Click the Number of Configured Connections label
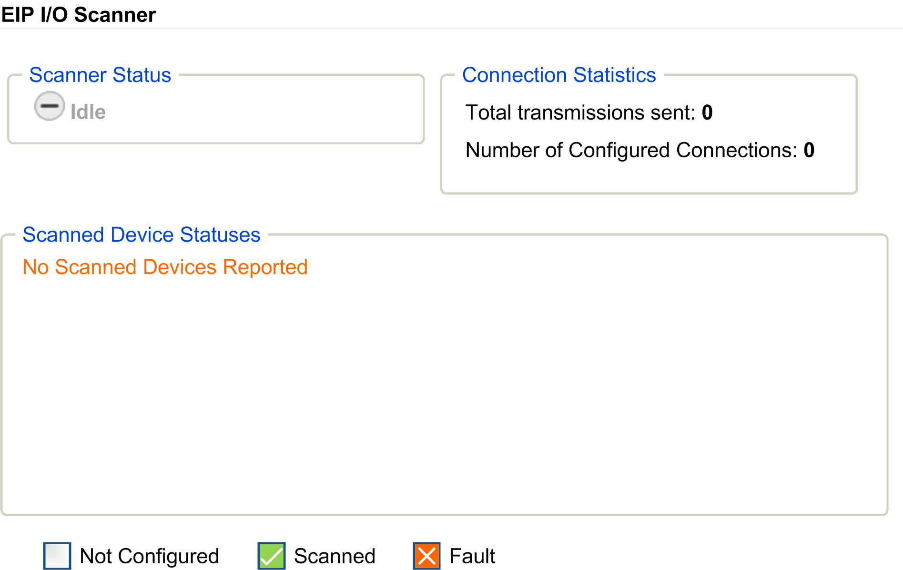The width and height of the screenshot is (903, 570). (x=631, y=151)
